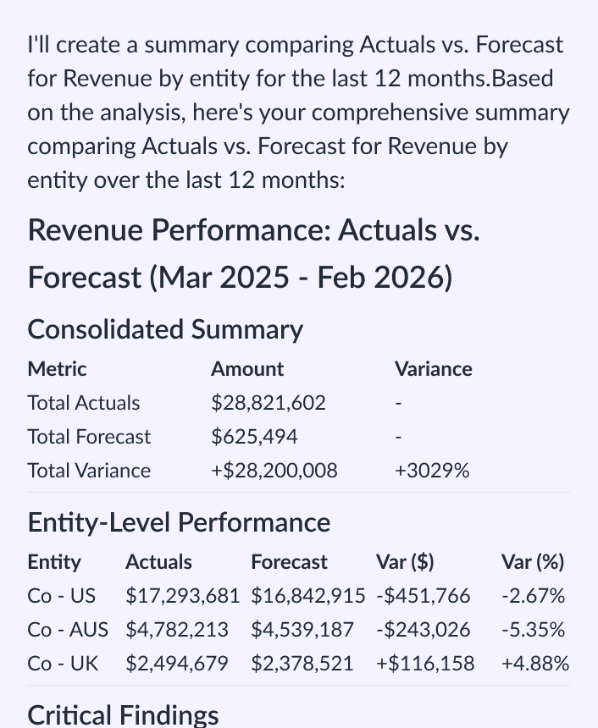
Task: Select the Total Variance row label
Action: point(89,471)
